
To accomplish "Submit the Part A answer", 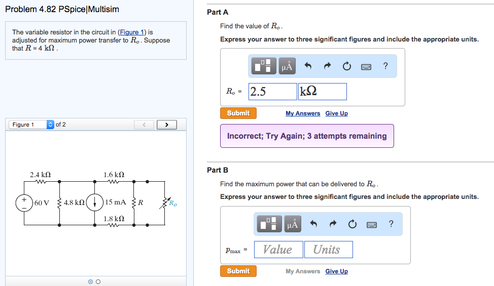I will (238, 113).
